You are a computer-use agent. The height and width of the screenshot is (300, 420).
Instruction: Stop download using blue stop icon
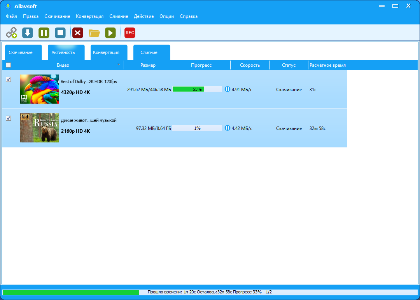click(x=60, y=33)
